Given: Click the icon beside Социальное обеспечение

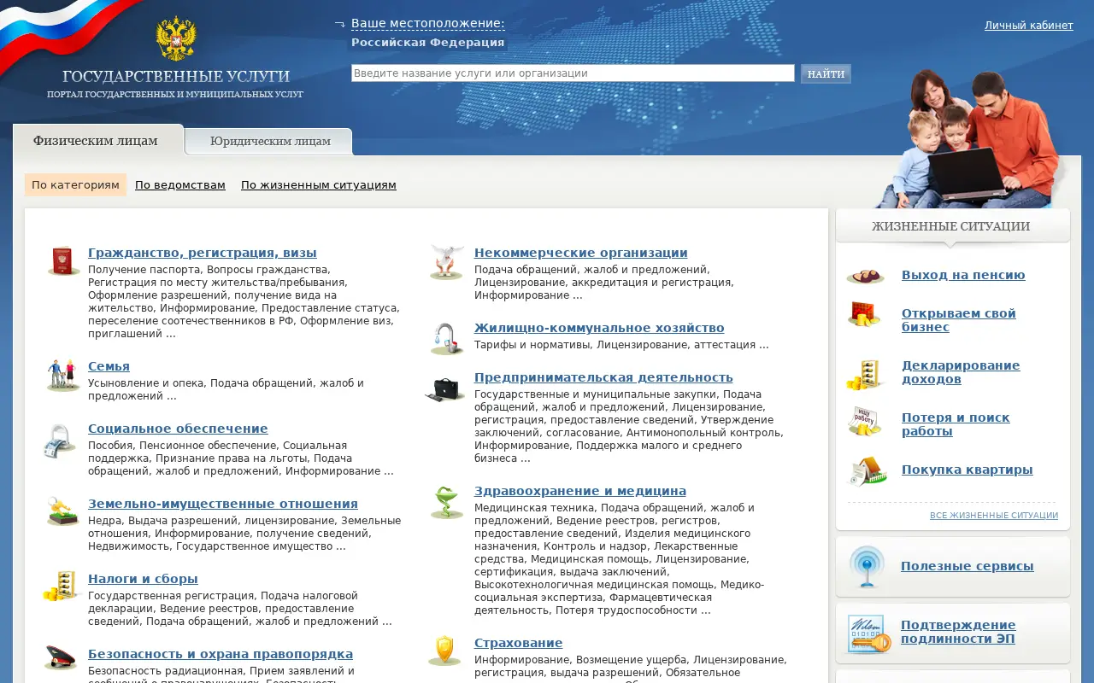Looking at the screenshot, I should [62, 441].
